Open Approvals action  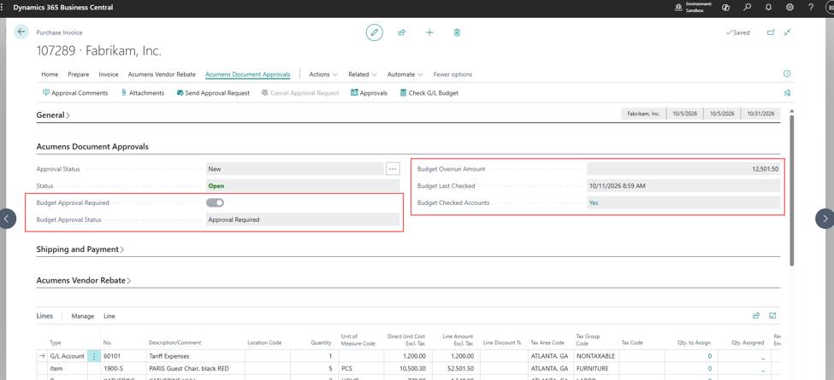(x=369, y=93)
